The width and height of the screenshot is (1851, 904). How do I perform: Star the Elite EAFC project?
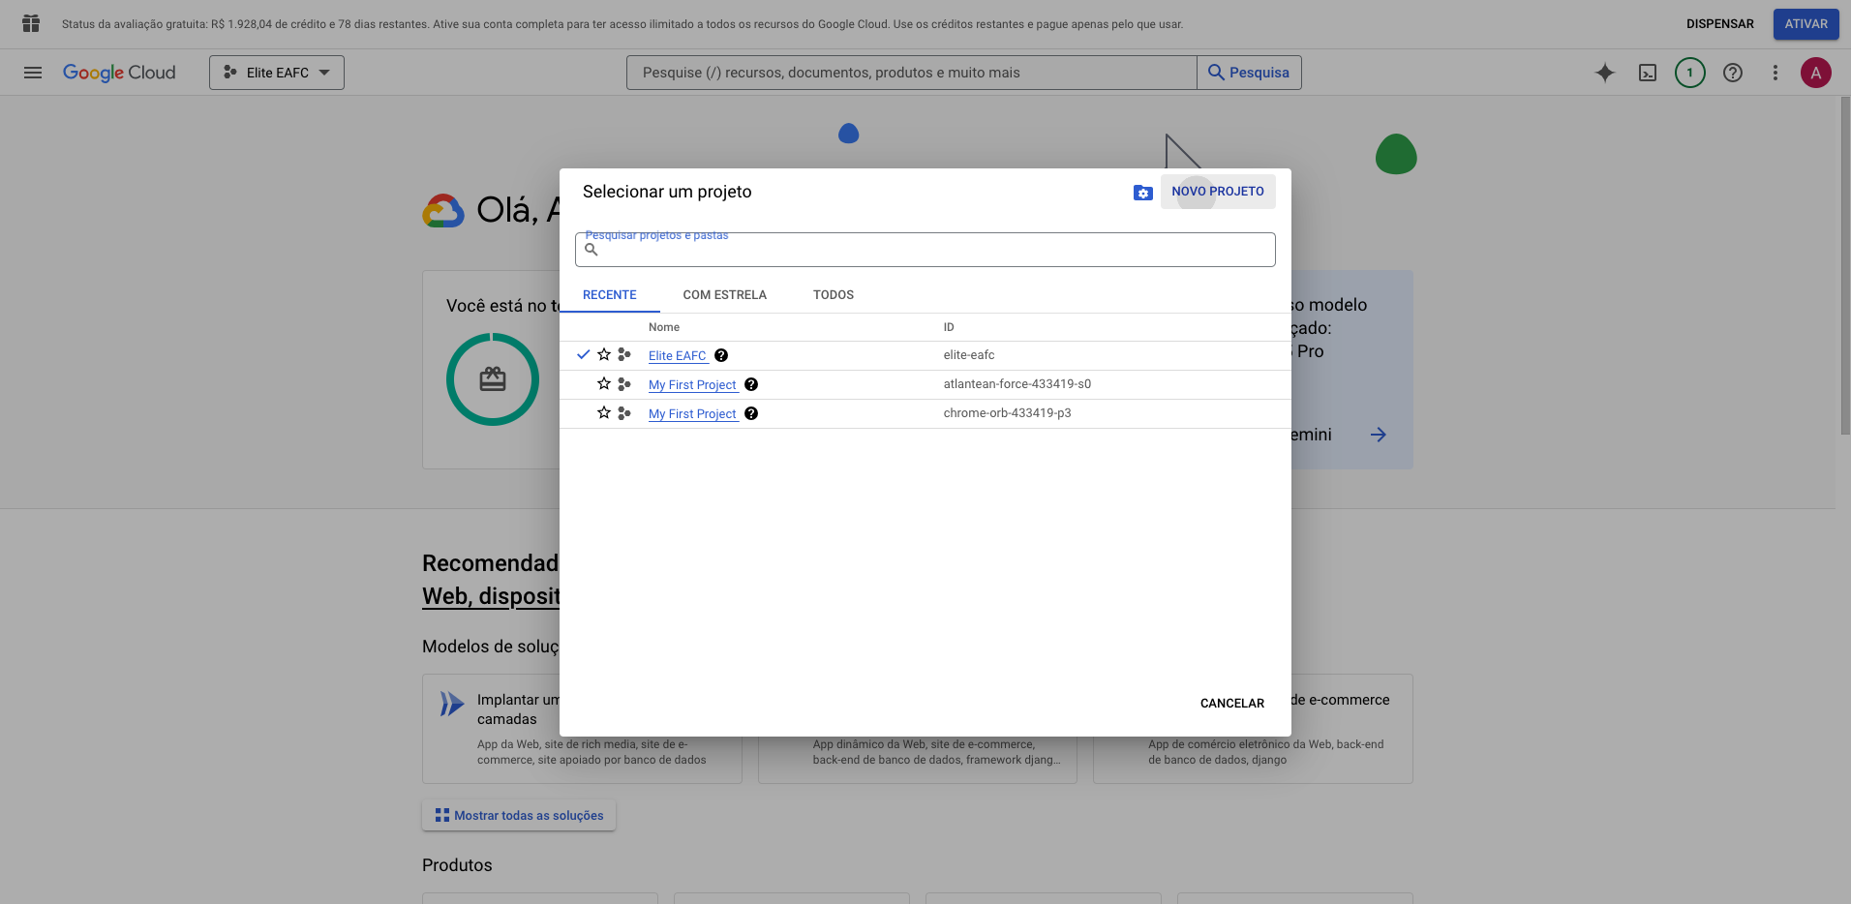coord(604,355)
